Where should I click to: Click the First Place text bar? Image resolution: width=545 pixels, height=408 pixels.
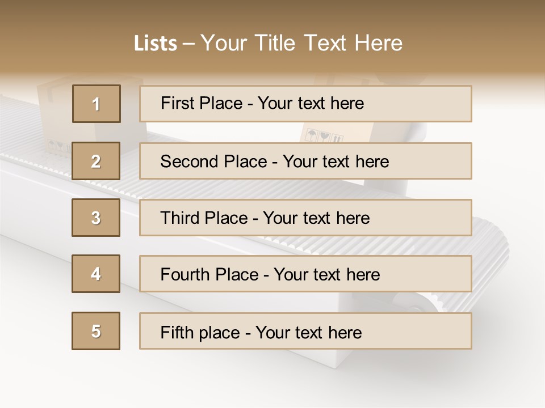pos(305,104)
